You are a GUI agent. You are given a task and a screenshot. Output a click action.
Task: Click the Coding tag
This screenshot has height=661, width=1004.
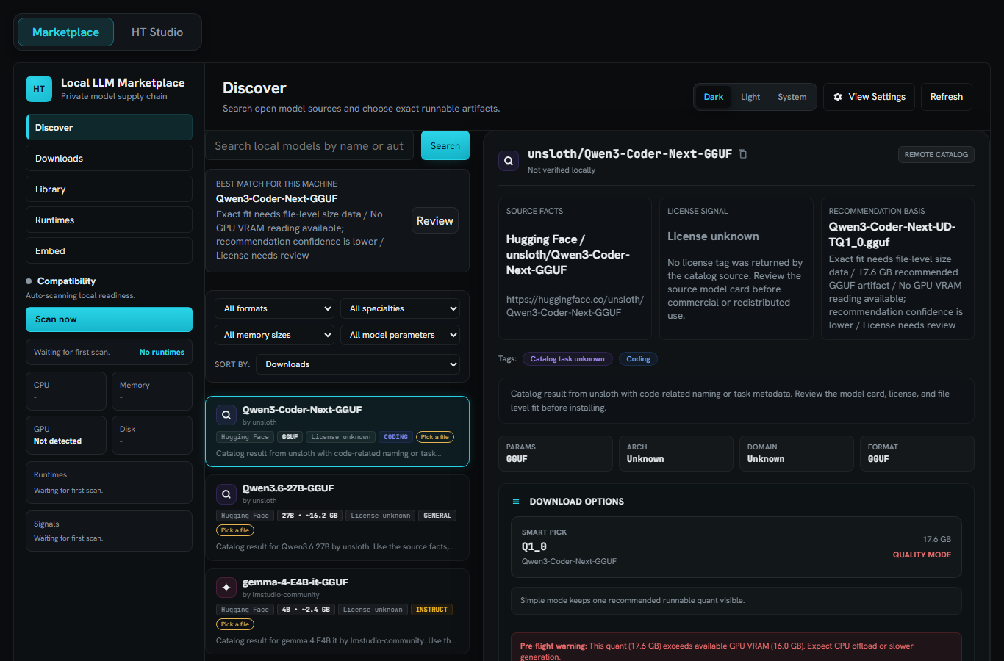click(638, 359)
